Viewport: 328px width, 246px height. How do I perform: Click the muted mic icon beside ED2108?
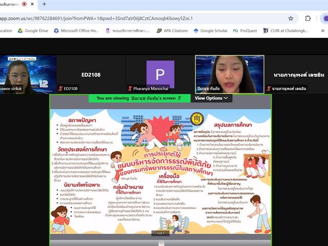pos(60,89)
